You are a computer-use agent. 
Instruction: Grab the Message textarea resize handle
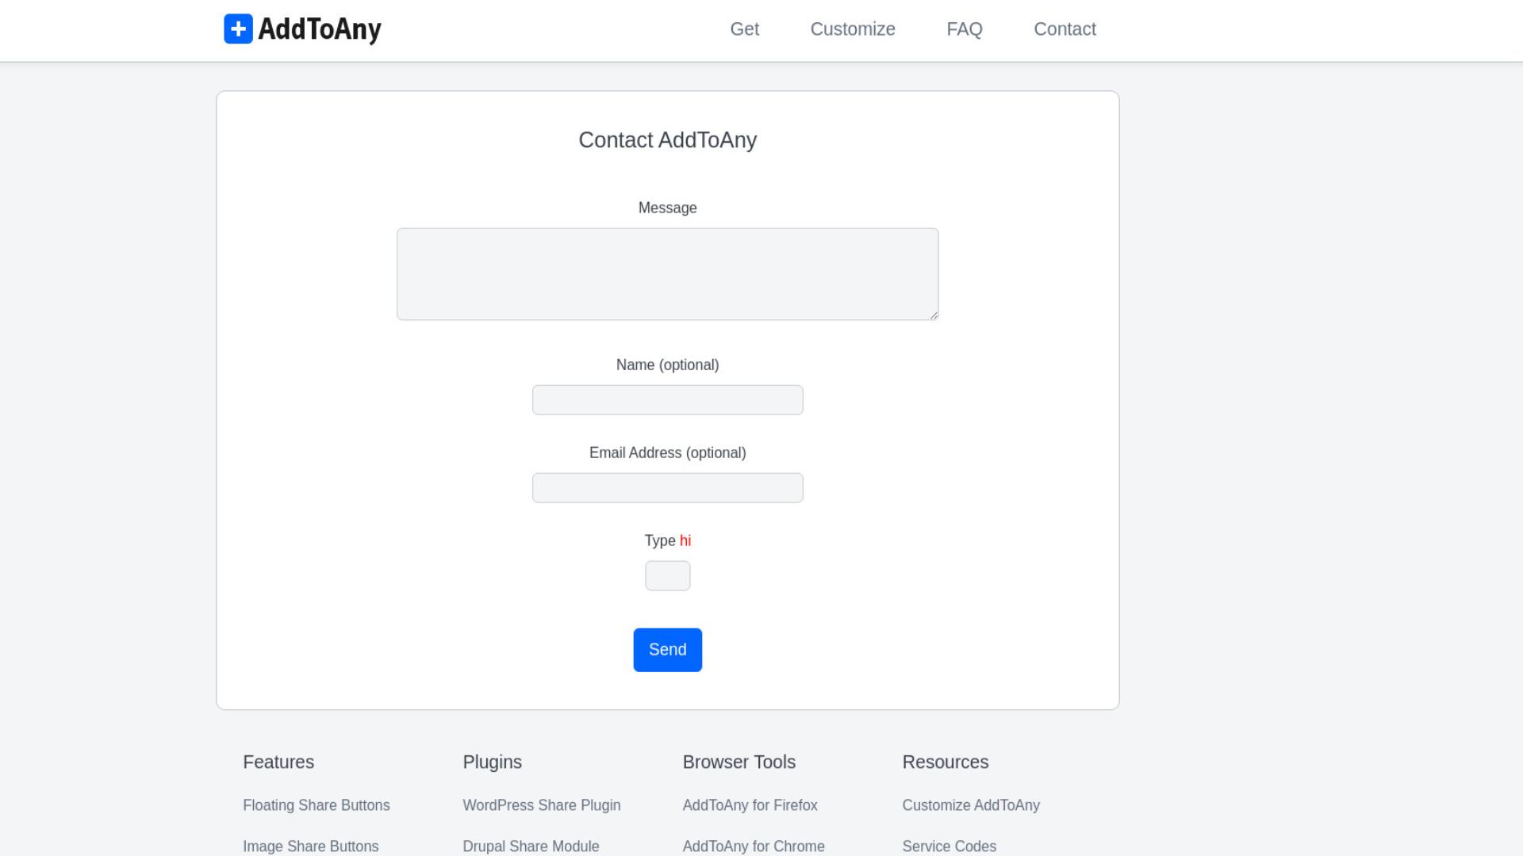click(934, 315)
